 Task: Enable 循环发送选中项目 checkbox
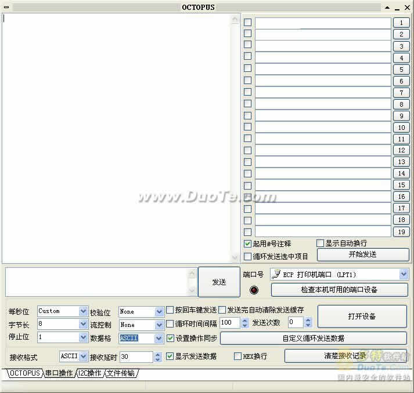(x=247, y=256)
